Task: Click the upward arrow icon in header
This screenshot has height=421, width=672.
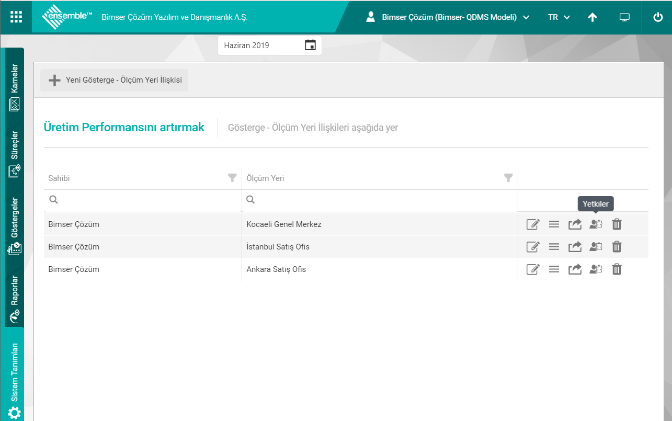Action: pos(592,17)
